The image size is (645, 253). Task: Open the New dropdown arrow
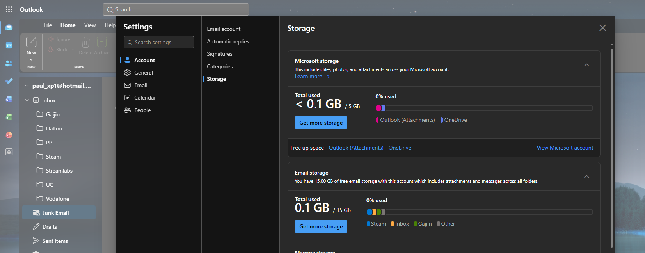(31, 60)
